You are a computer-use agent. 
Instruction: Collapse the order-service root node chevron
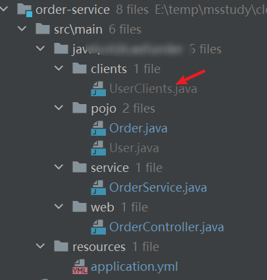(x=3, y=9)
